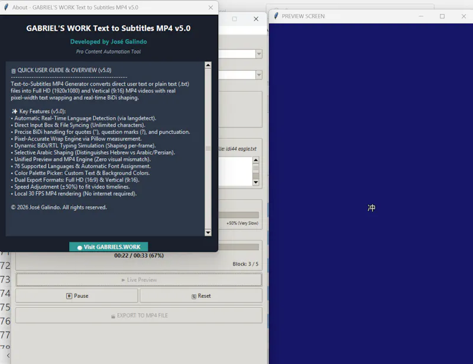Viewport: 473px width, 364px height.
Task: Click the Reset button
Action: (201, 296)
